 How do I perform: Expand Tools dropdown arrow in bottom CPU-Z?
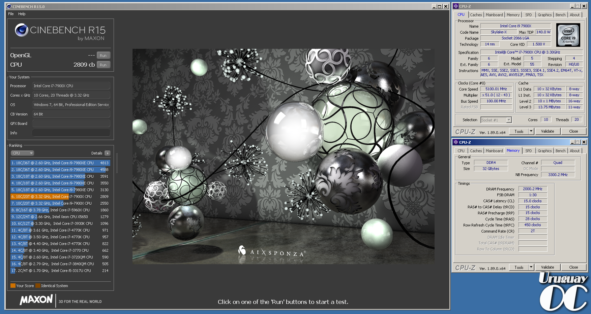click(x=531, y=268)
